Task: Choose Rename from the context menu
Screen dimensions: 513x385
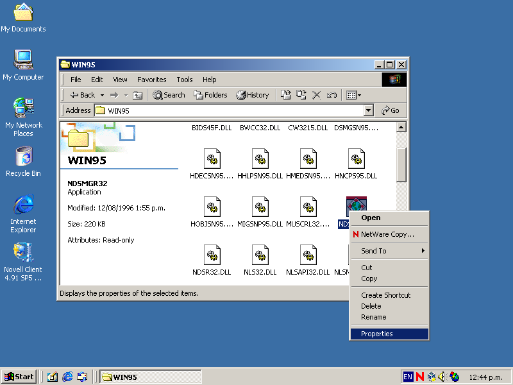Action: click(x=389, y=317)
